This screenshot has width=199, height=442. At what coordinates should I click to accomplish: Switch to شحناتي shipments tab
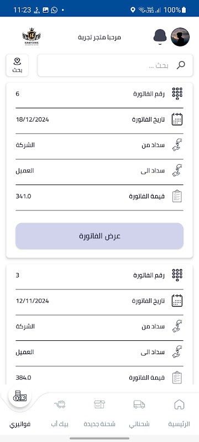[x=139, y=413]
